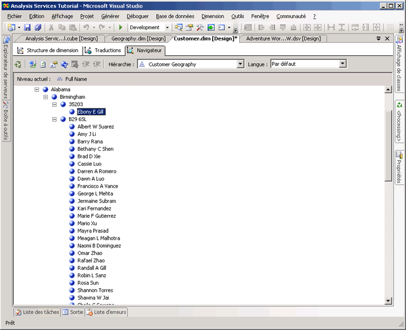Click the scroll down arrow of the tree

coord(388,301)
